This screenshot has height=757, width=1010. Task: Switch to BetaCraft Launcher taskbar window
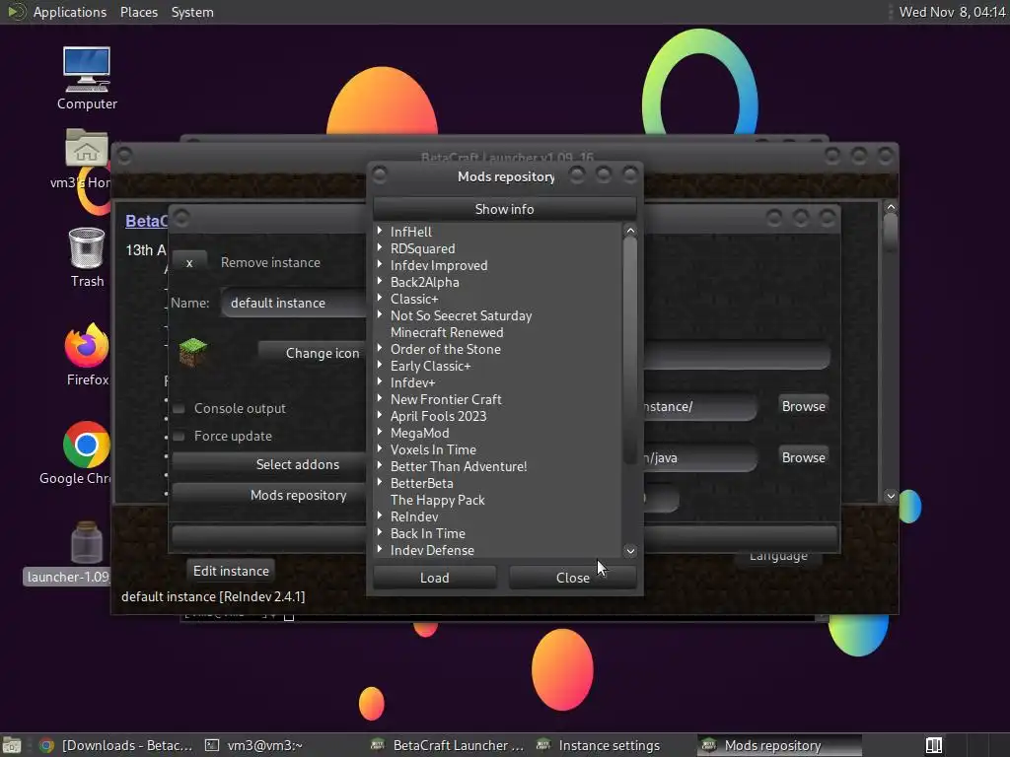point(449,745)
